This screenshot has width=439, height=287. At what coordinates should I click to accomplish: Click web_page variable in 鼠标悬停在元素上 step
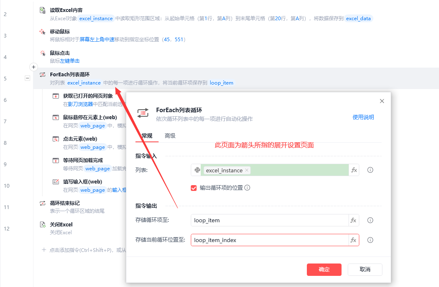pyautogui.click(x=93, y=126)
